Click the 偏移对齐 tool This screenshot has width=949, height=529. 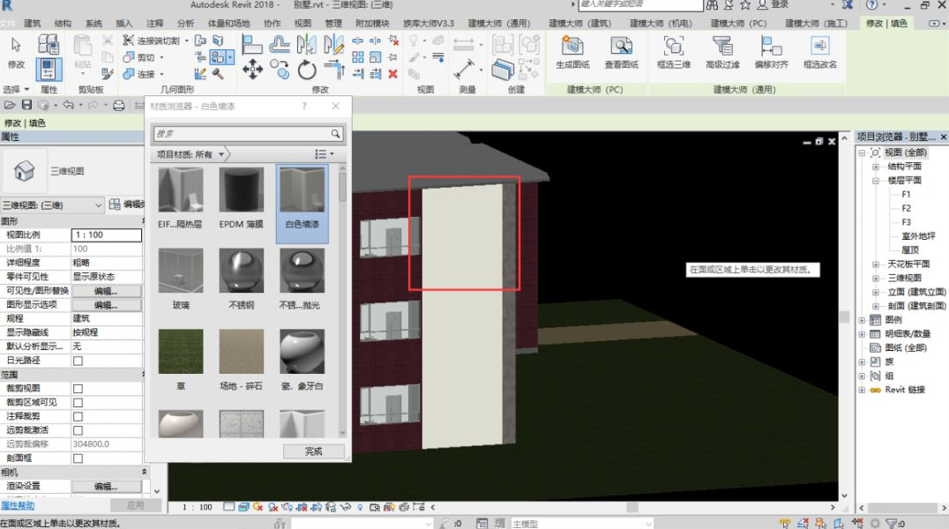(x=771, y=53)
